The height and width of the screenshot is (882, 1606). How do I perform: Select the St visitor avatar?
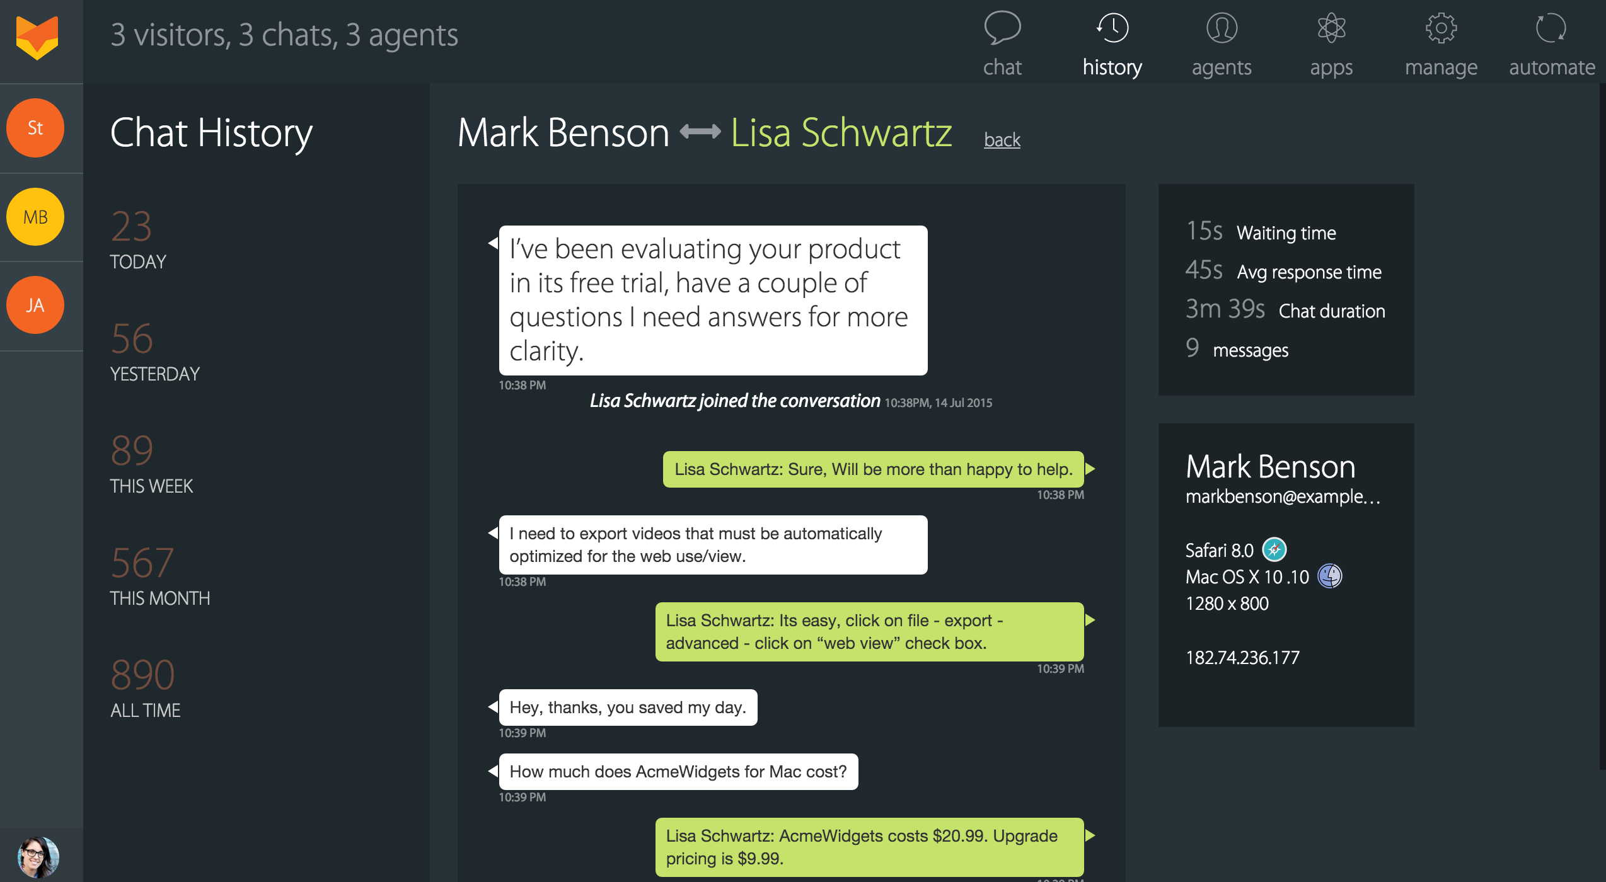(x=35, y=128)
